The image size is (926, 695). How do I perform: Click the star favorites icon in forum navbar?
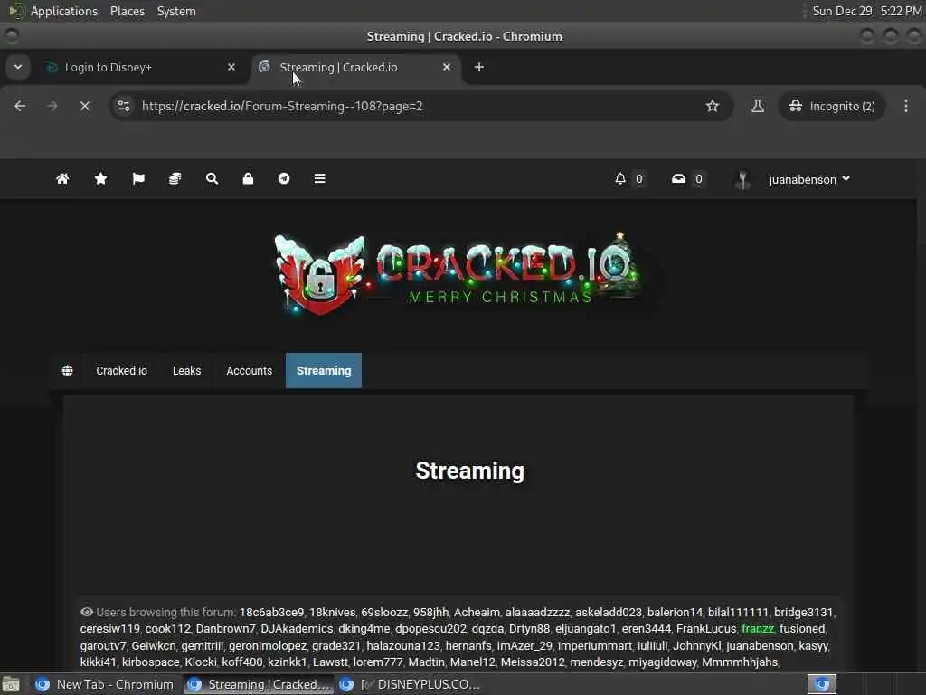[101, 178]
